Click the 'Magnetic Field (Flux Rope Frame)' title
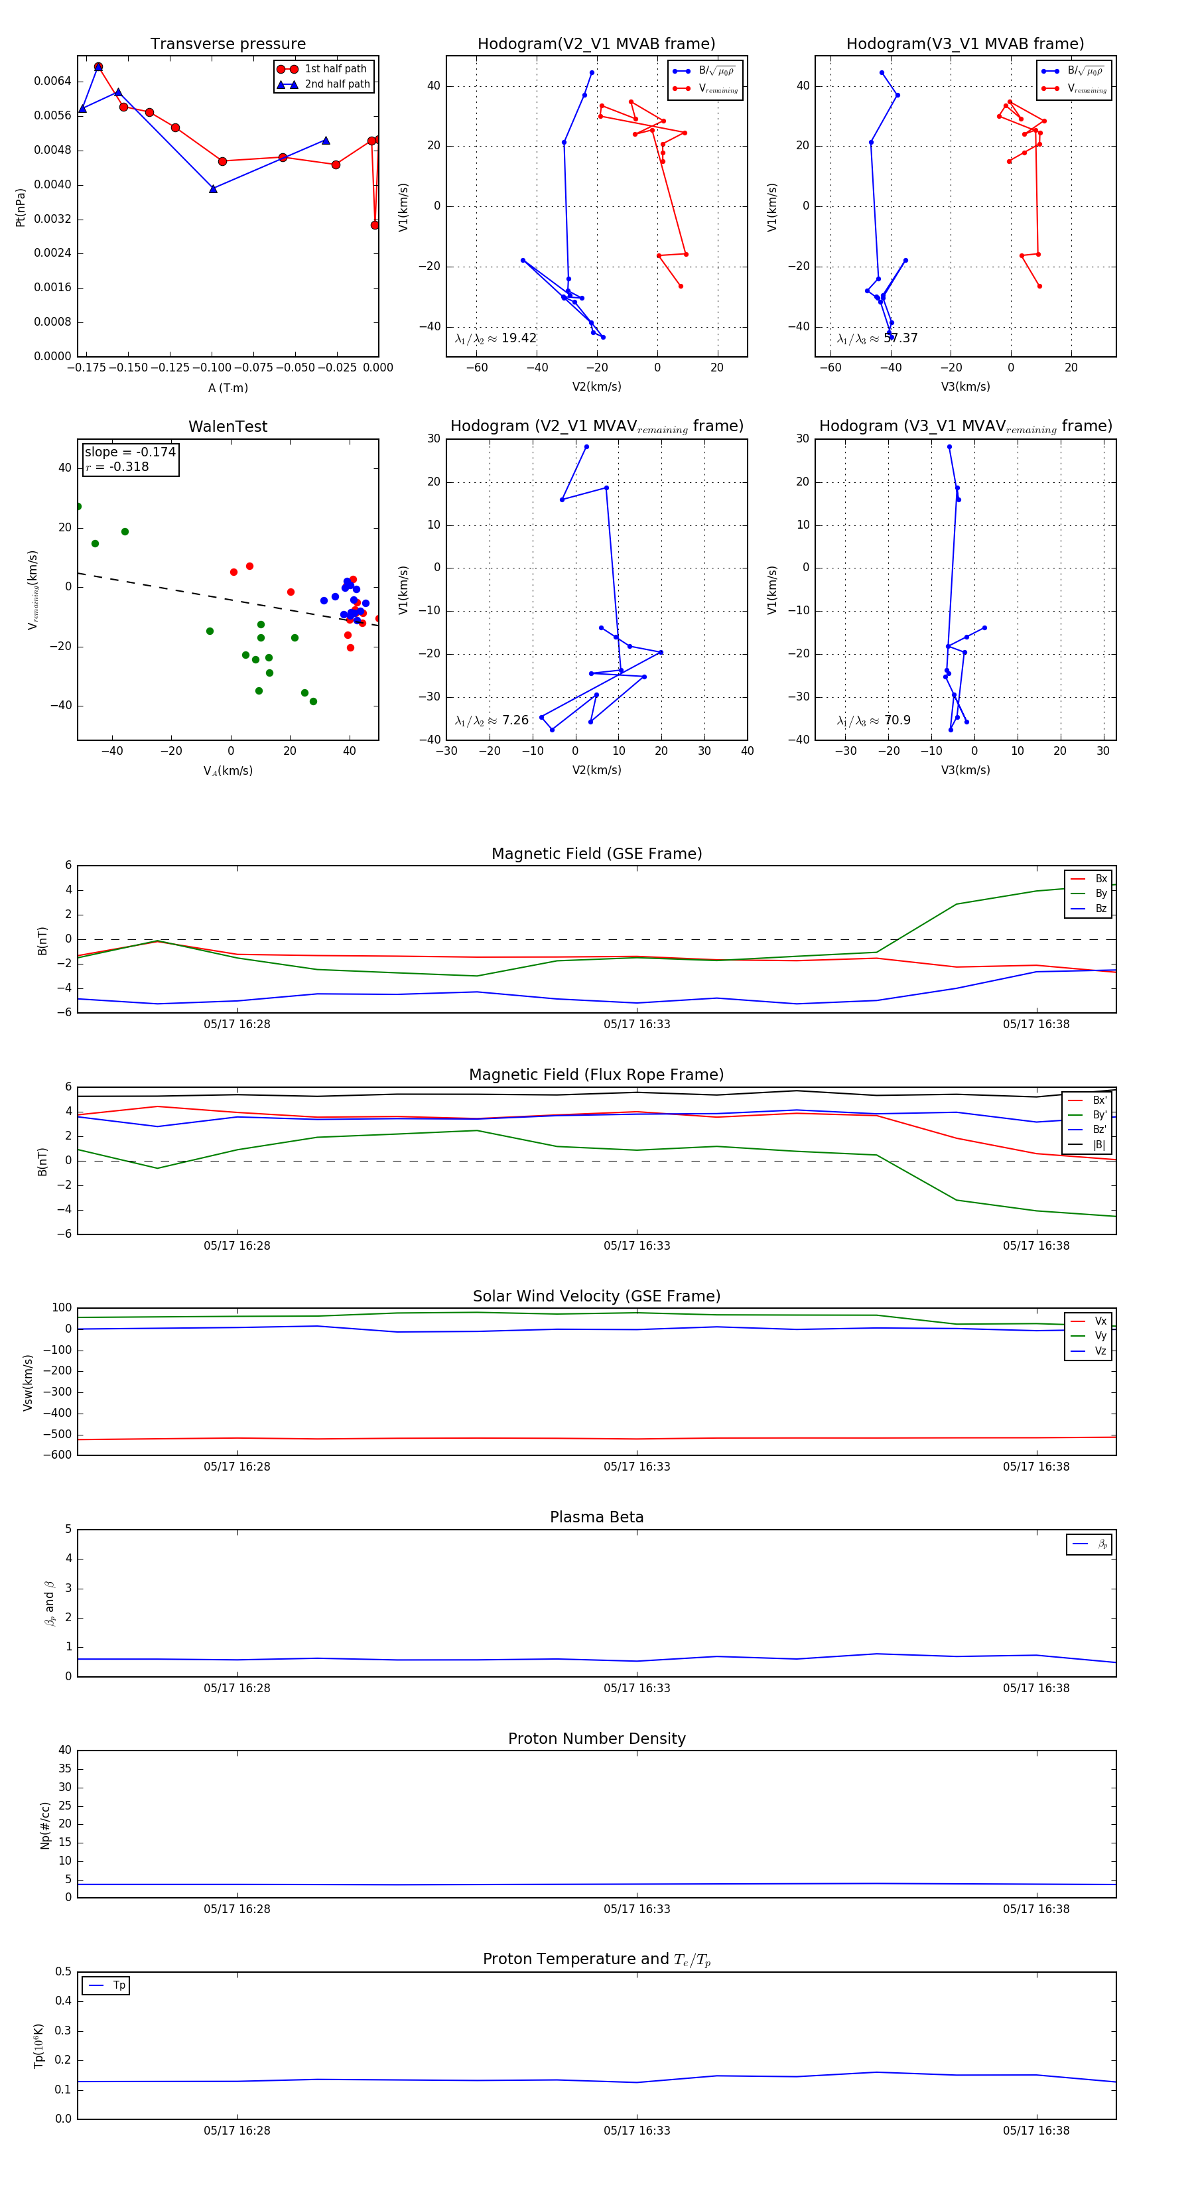The height and width of the screenshot is (2189, 1194). (596, 1075)
